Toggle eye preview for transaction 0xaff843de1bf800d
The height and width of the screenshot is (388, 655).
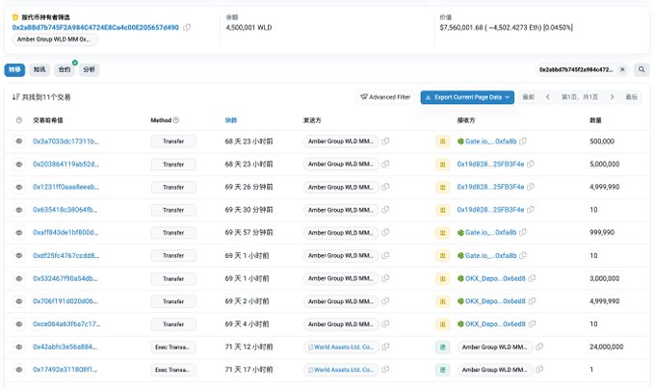19,233
